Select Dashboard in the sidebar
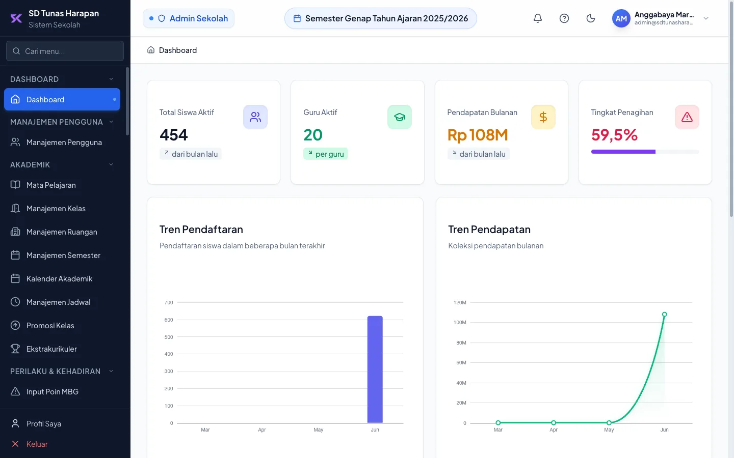This screenshot has width=734, height=458. (x=62, y=100)
